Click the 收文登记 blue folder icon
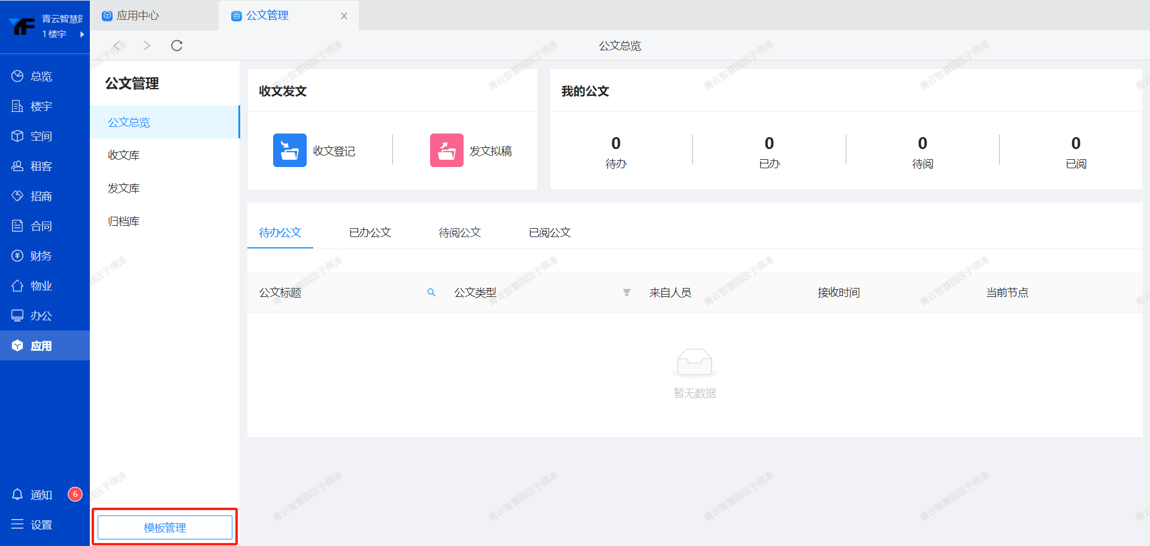1150x546 pixels. click(x=289, y=150)
